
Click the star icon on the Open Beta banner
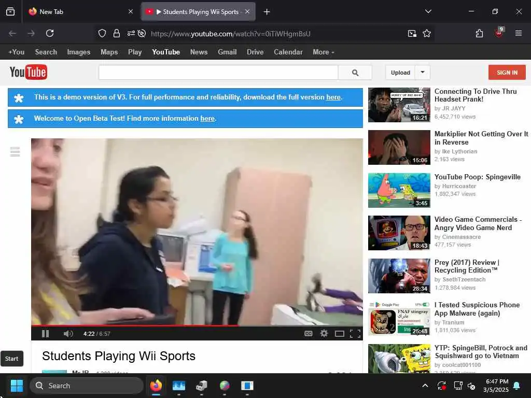(x=19, y=119)
